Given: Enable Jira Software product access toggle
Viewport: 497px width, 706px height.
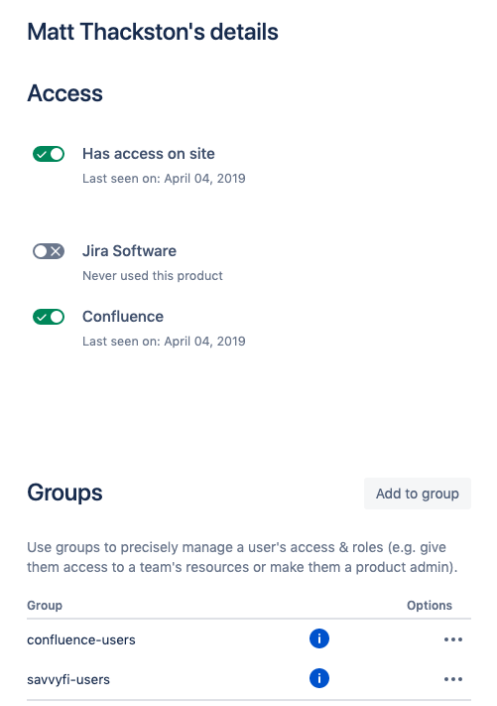Looking at the screenshot, I should (49, 251).
